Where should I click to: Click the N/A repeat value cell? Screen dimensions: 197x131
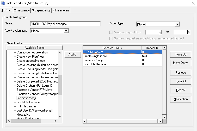click(x=152, y=56)
